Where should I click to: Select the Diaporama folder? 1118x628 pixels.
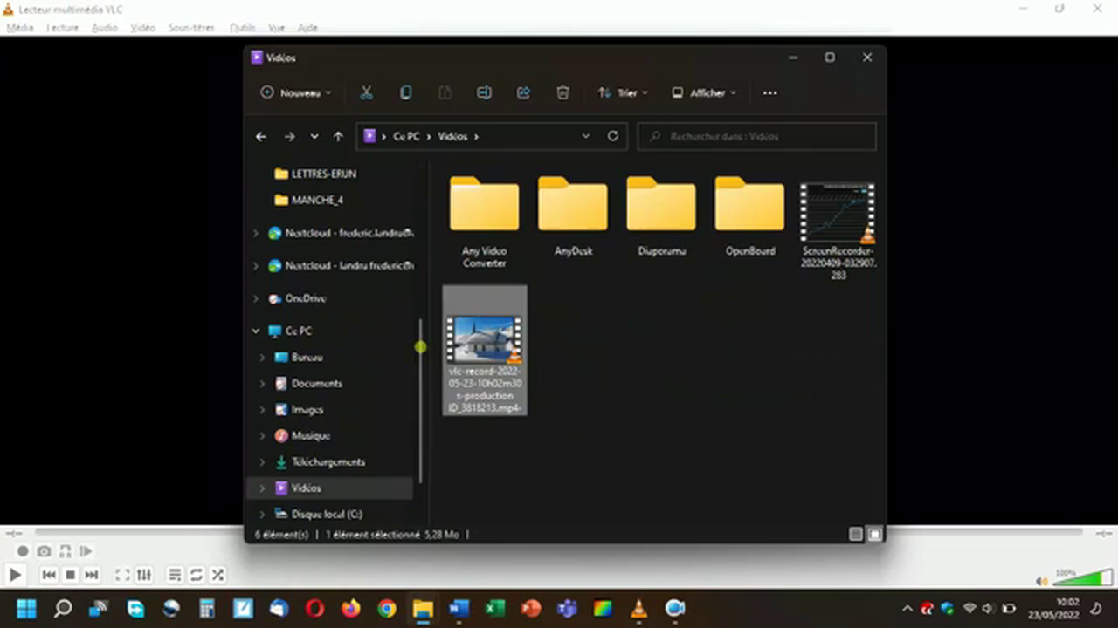(x=661, y=218)
